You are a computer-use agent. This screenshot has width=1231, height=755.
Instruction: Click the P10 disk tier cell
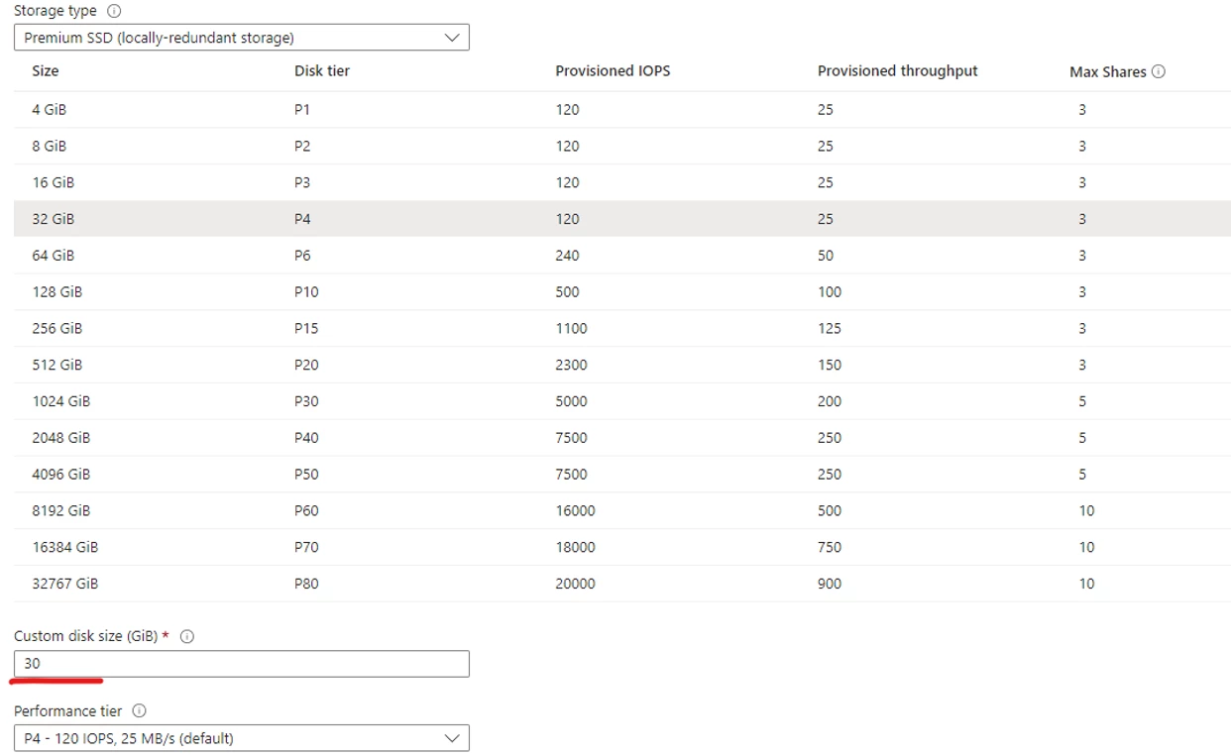coord(306,292)
